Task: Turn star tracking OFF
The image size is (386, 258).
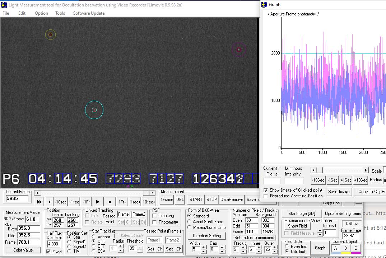Action: click(94, 246)
